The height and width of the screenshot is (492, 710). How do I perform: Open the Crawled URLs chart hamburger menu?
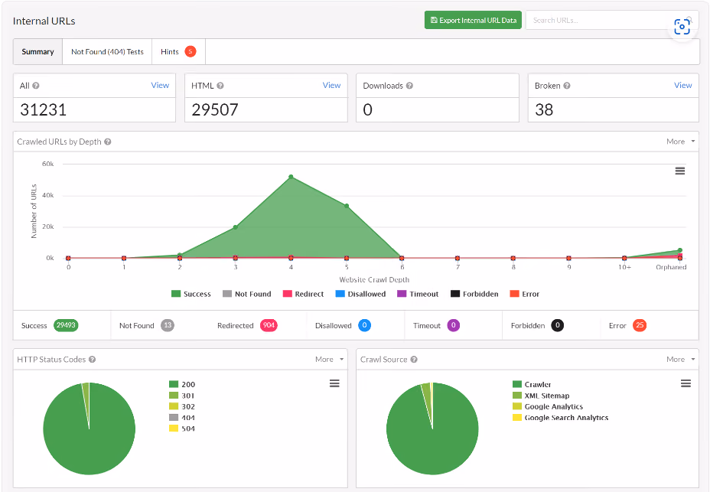(x=679, y=171)
